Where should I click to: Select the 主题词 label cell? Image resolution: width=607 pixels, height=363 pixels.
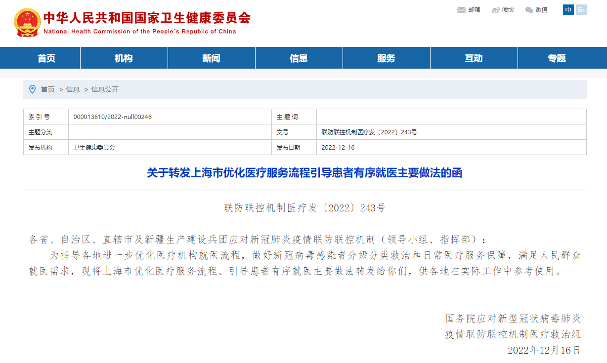(294, 117)
